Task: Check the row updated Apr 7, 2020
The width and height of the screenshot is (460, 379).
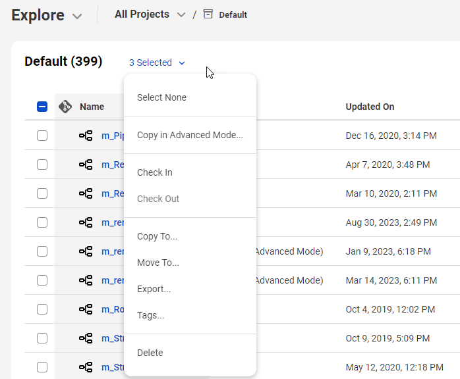Action: tap(42, 164)
